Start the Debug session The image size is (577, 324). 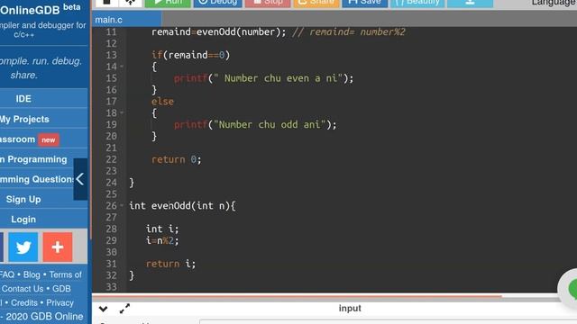tap(218, 3)
